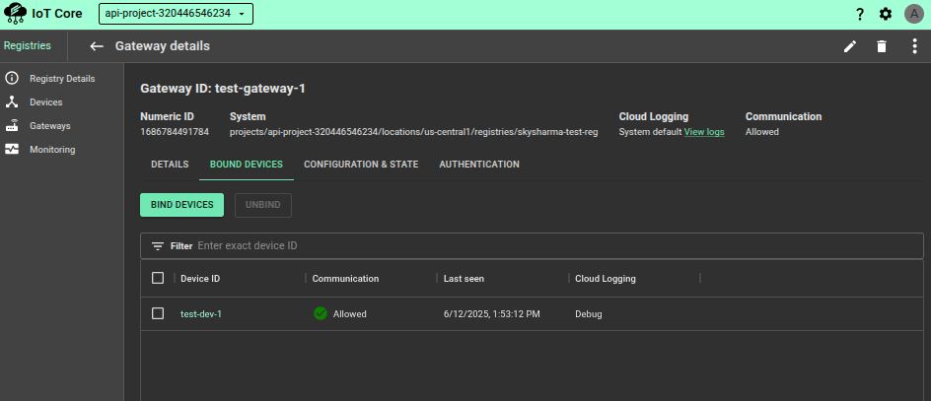Click the trash delete icon
This screenshot has height=401, width=931.
point(882,46)
